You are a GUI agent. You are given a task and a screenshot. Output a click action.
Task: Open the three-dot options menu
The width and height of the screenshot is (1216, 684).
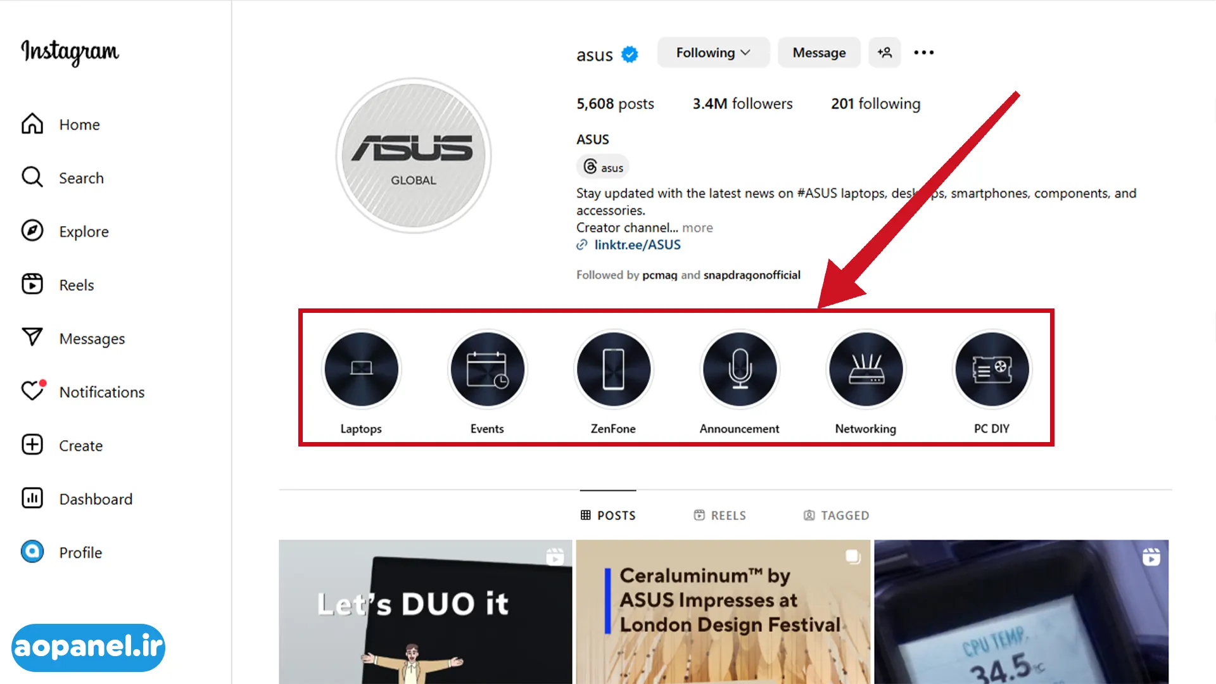point(924,53)
